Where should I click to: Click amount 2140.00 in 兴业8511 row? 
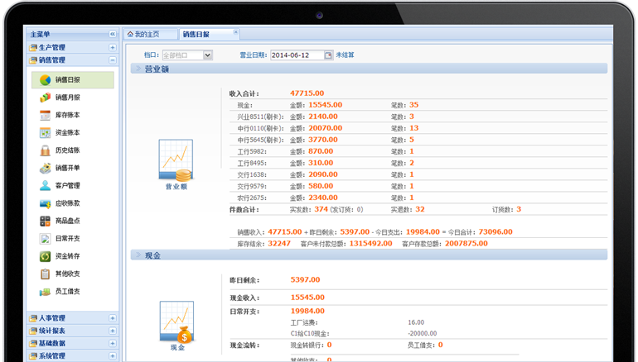click(323, 117)
